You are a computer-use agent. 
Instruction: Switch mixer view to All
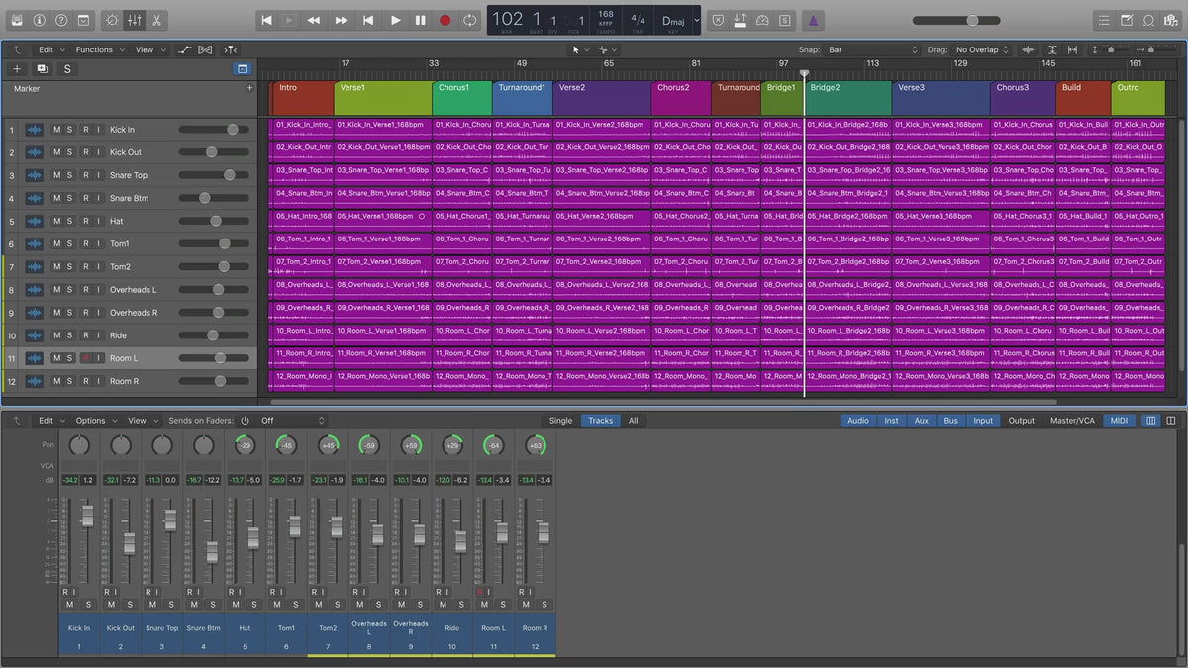[x=633, y=421]
